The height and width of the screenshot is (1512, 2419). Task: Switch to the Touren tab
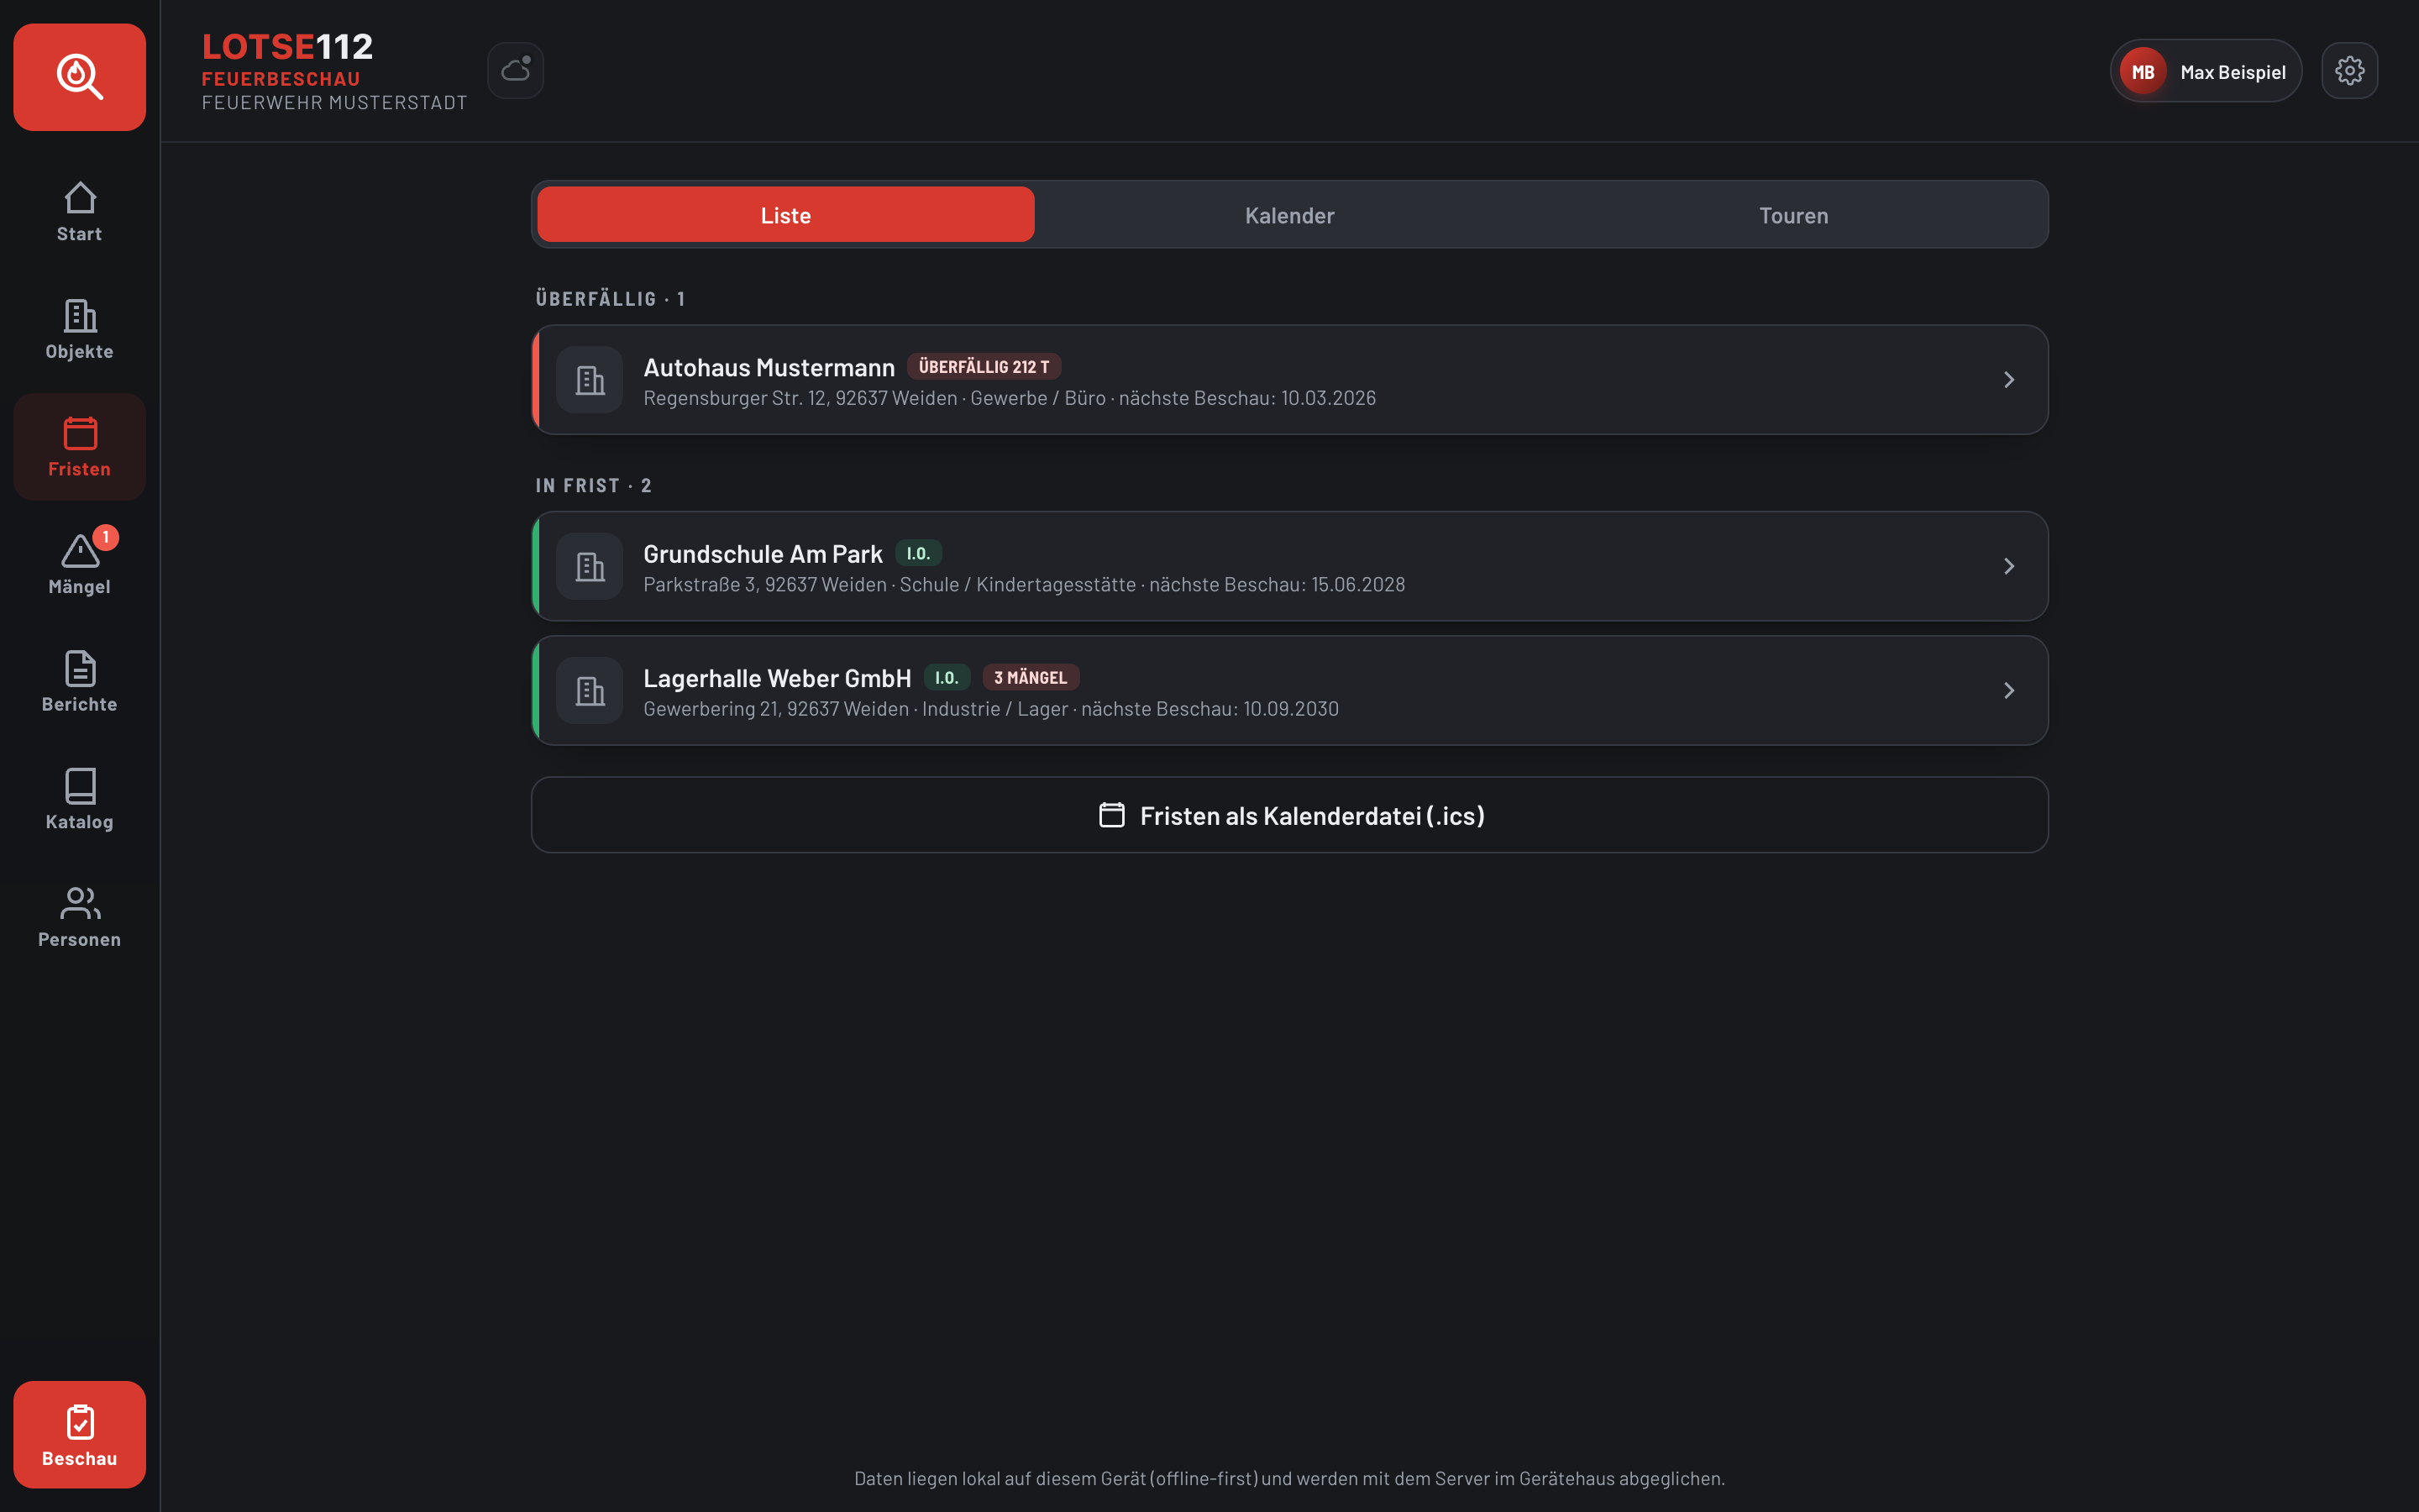pos(1793,215)
